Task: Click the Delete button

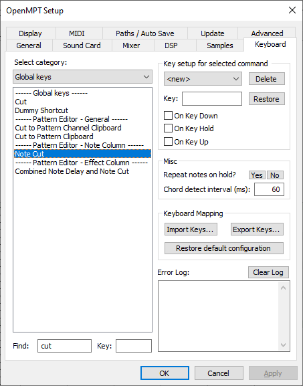Action: click(267, 79)
